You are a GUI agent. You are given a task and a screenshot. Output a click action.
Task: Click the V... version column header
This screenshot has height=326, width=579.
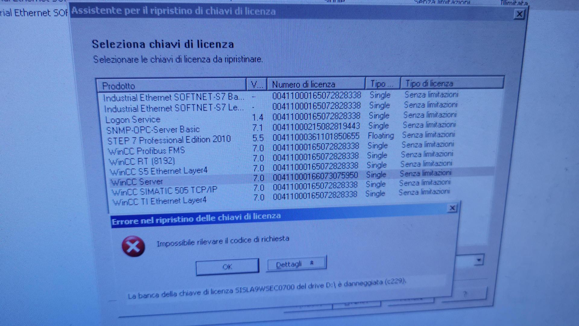256,85
